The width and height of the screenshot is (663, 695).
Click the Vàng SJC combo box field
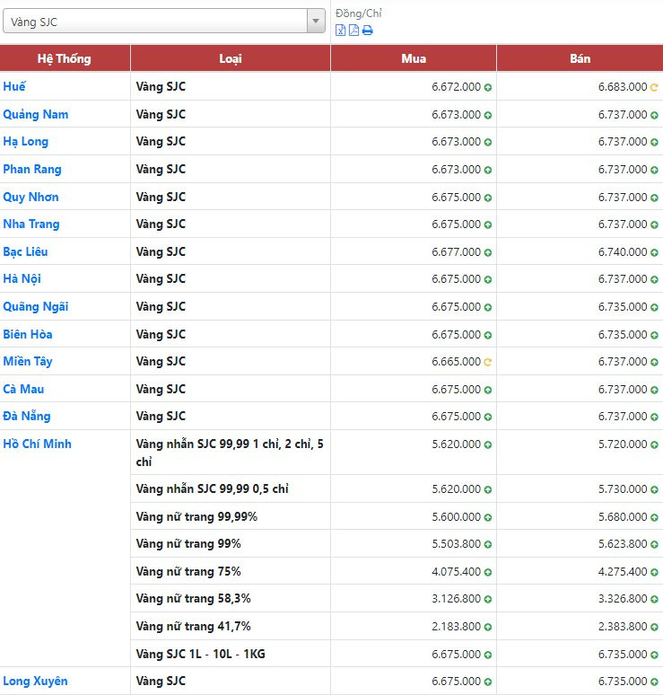pos(164,21)
